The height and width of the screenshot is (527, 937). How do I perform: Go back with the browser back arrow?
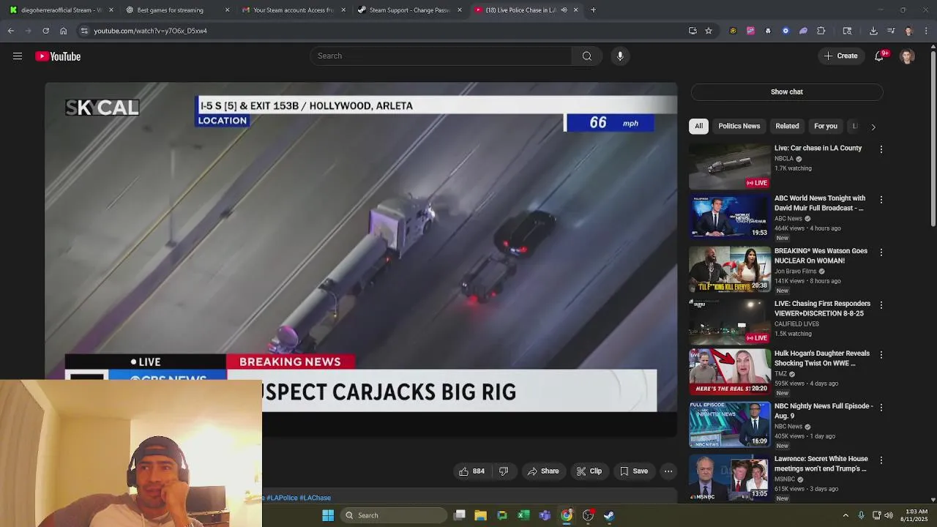pyautogui.click(x=11, y=31)
